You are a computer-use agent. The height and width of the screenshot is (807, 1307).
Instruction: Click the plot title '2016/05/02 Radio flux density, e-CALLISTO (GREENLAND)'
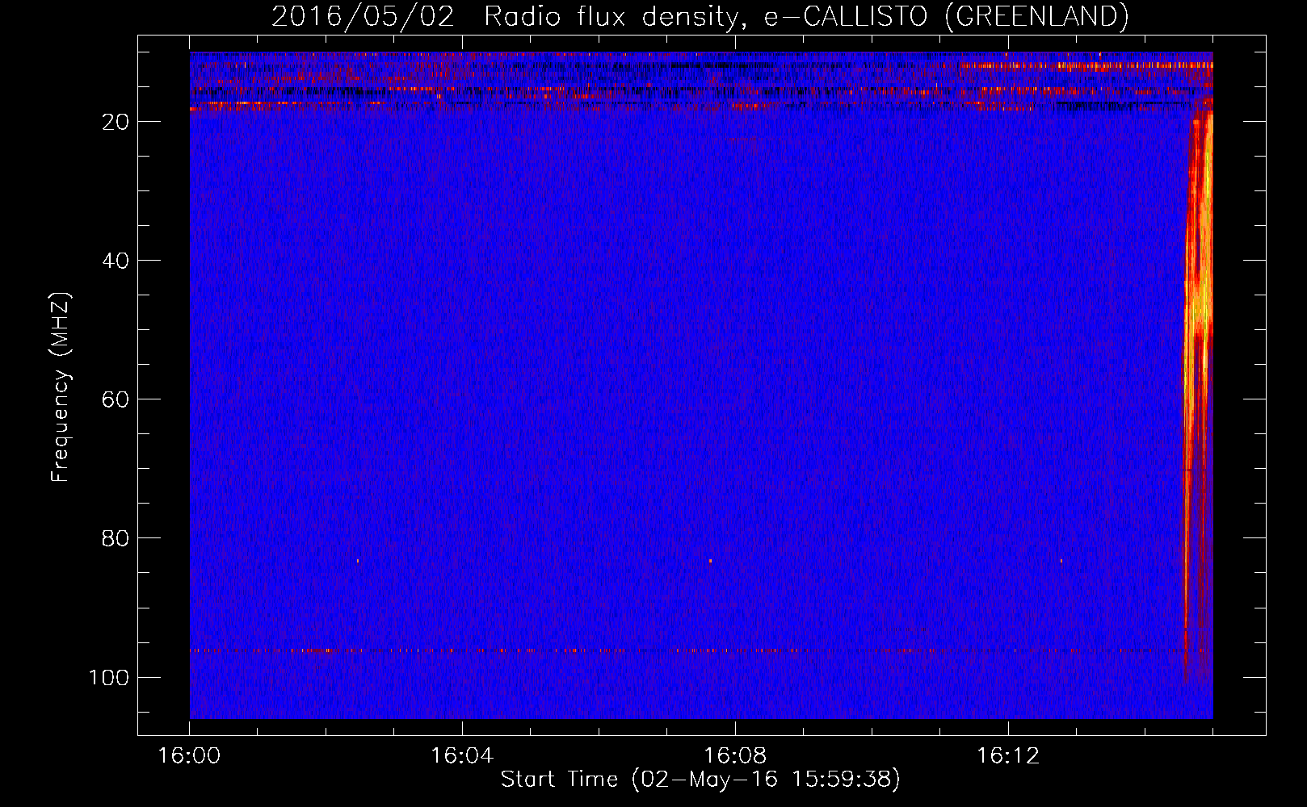click(x=700, y=17)
